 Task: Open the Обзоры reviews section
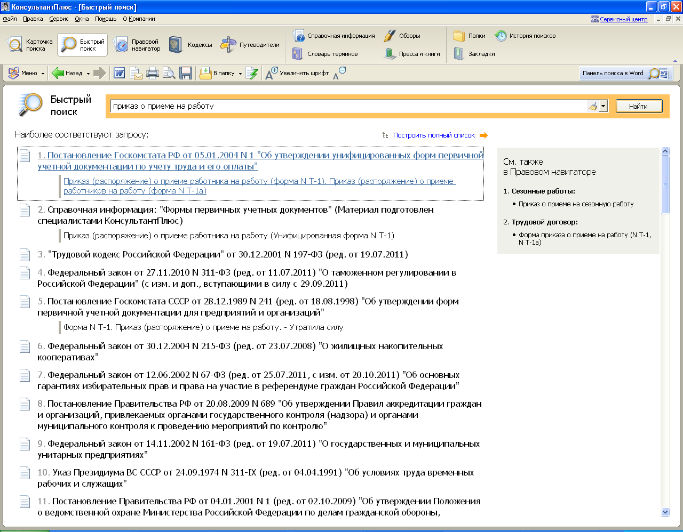click(x=402, y=36)
